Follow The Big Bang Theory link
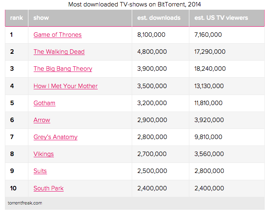Image resolution: width=268 pixels, height=213 pixels. tap(63, 69)
